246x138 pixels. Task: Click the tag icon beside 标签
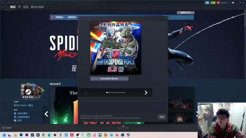click(15, 121)
